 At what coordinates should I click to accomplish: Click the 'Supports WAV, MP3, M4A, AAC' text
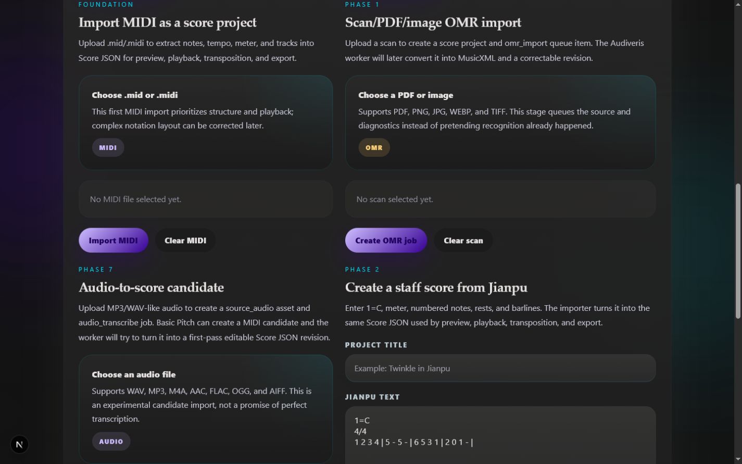[x=202, y=405]
